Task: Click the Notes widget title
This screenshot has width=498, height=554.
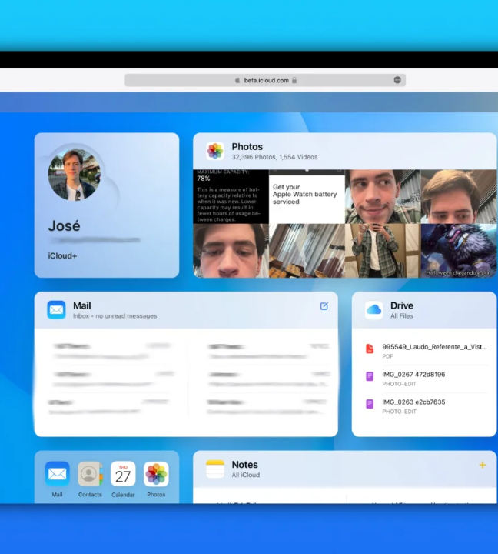Action: pos(244,464)
